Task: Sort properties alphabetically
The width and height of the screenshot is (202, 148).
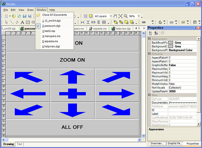Action: tap(156, 33)
